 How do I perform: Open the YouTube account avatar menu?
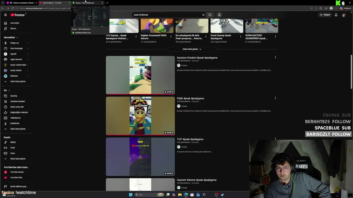tap(344, 15)
